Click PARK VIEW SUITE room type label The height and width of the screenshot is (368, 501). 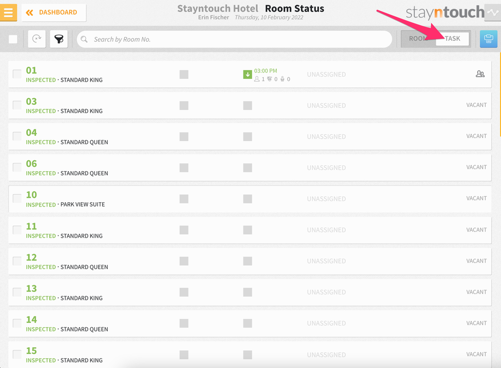tap(83, 204)
